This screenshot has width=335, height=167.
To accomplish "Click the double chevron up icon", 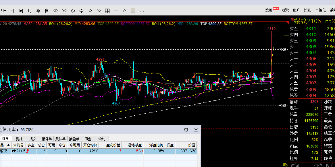I will (x=90, y=11).
